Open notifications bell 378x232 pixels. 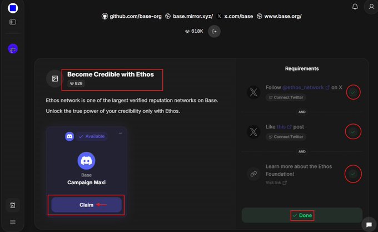(x=355, y=7)
